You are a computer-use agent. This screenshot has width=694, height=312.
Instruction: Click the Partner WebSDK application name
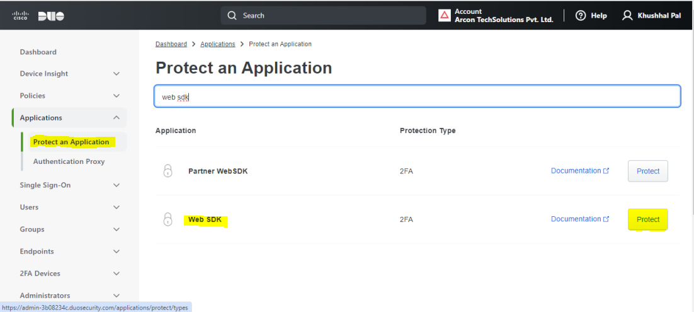point(218,171)
